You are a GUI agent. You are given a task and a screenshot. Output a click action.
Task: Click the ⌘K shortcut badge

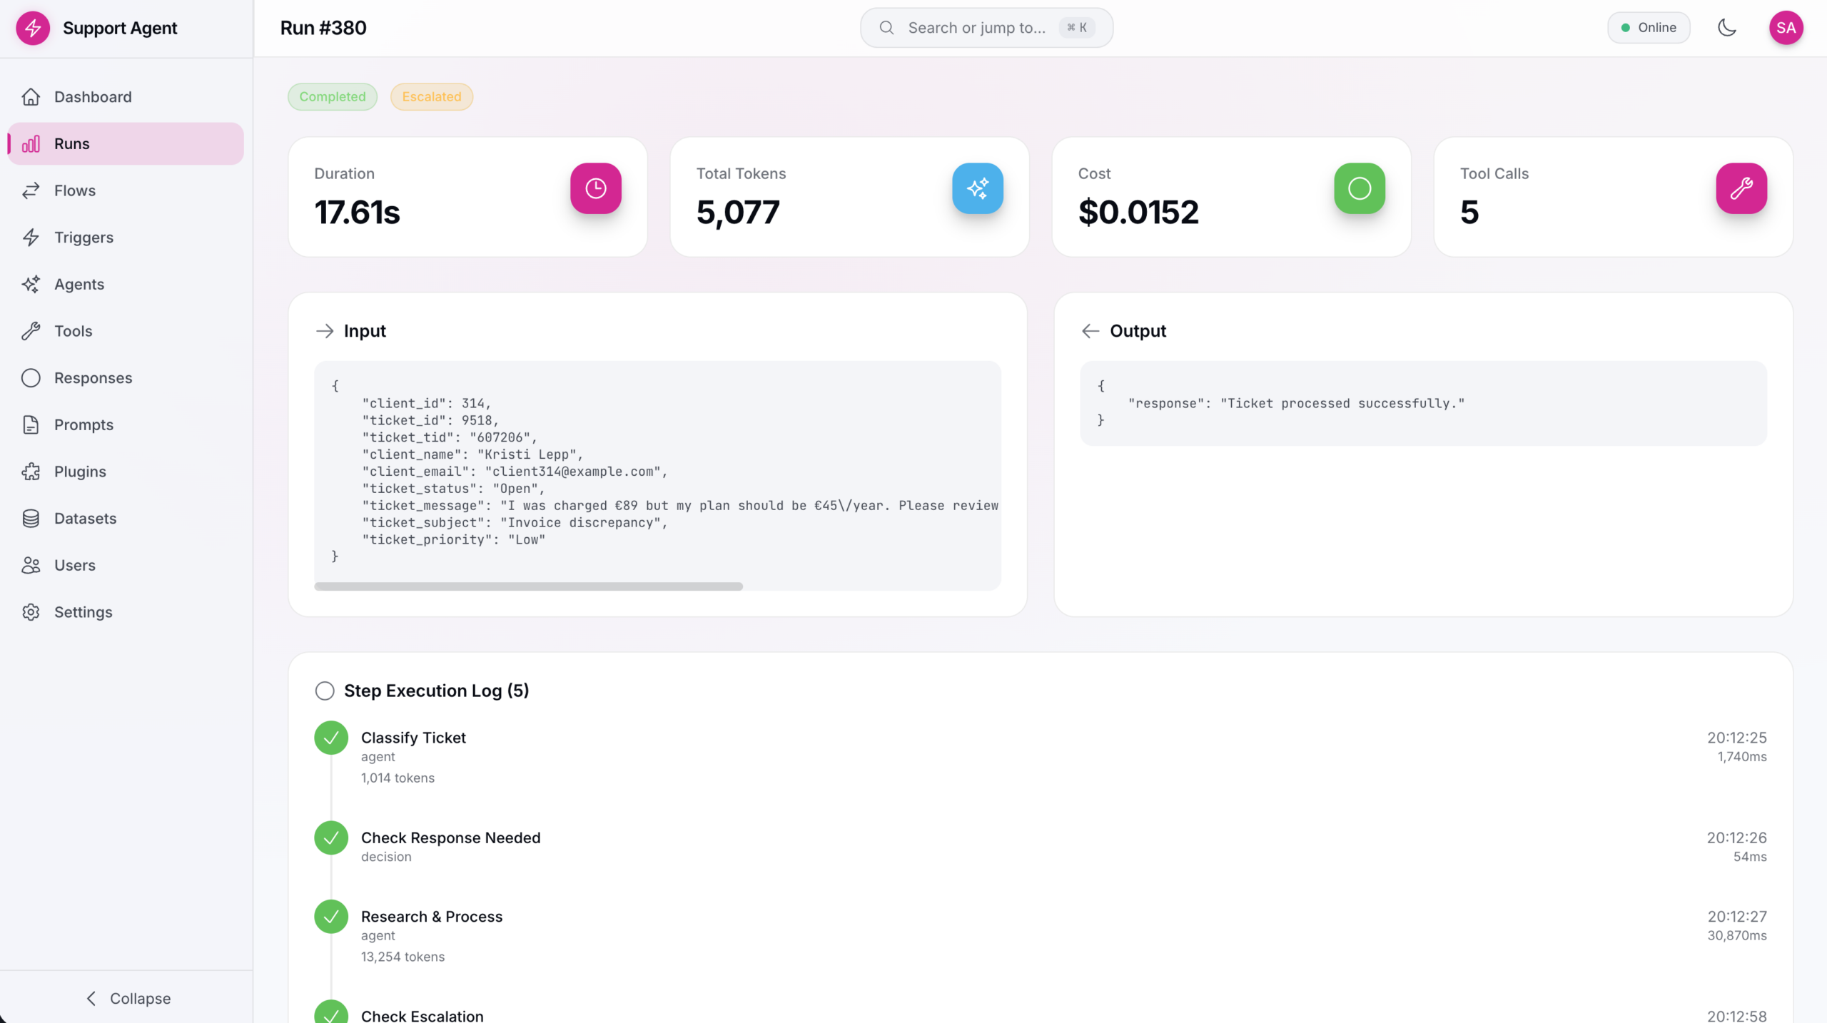1077,28
